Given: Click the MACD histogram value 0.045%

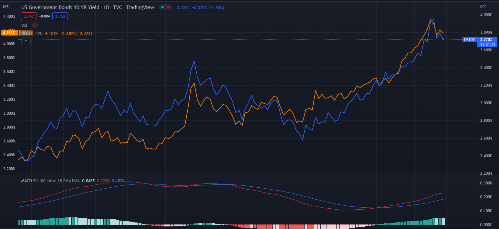Looking at the screenshot, I should pos(88,181).
